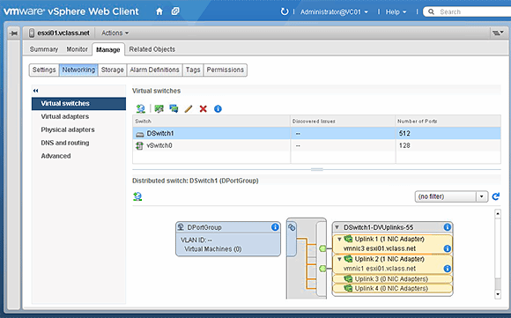Open DNS and routing
511x318 pixels.
click(x=65, y=143)
